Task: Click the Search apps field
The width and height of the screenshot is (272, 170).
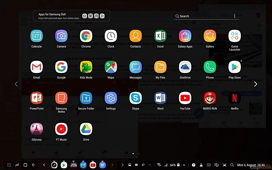Action: [x=202, y=16]
